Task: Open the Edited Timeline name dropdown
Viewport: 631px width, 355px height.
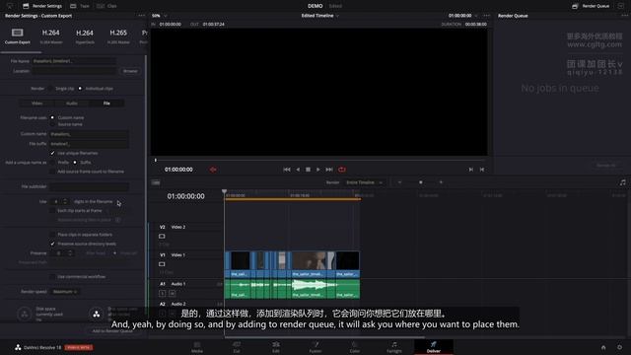Action: click(x=319, y=16)
